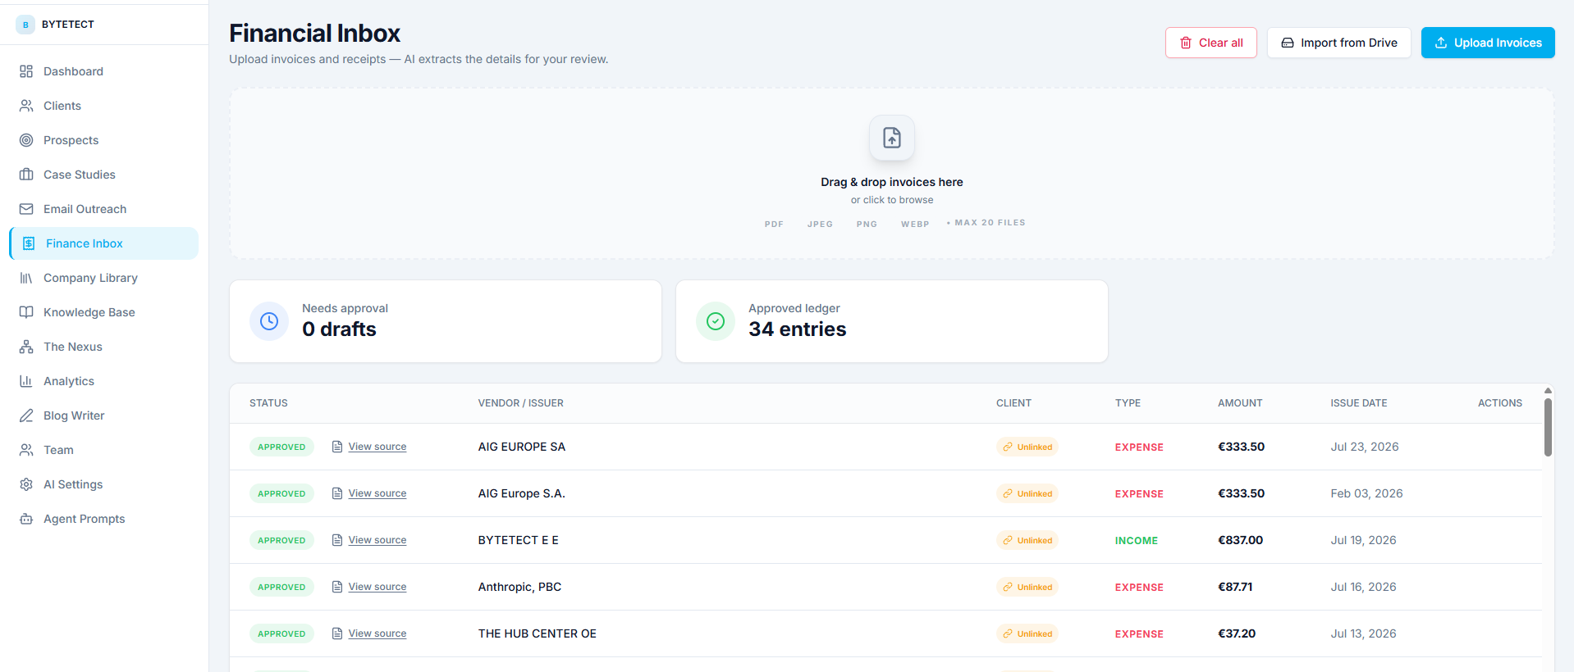Screen dimensions: 1574x672
Task: Click the file upload icon in drop zone
Action: [892, 138]
